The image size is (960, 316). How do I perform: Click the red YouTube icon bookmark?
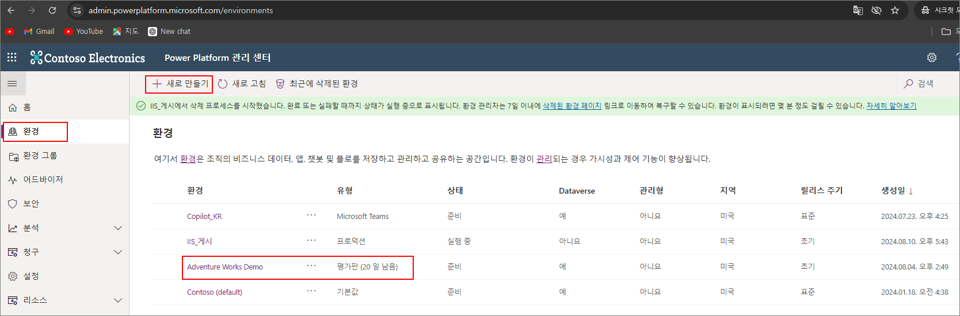[x=10, y=32]
